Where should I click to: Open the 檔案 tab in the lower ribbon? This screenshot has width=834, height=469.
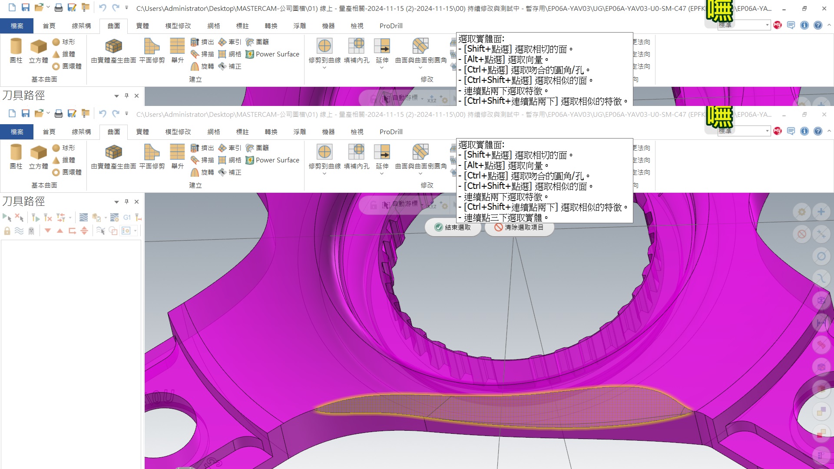[x=17, y=132]
